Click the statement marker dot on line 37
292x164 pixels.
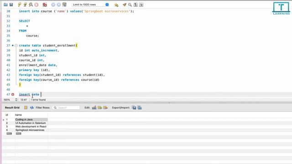point(13,46)
